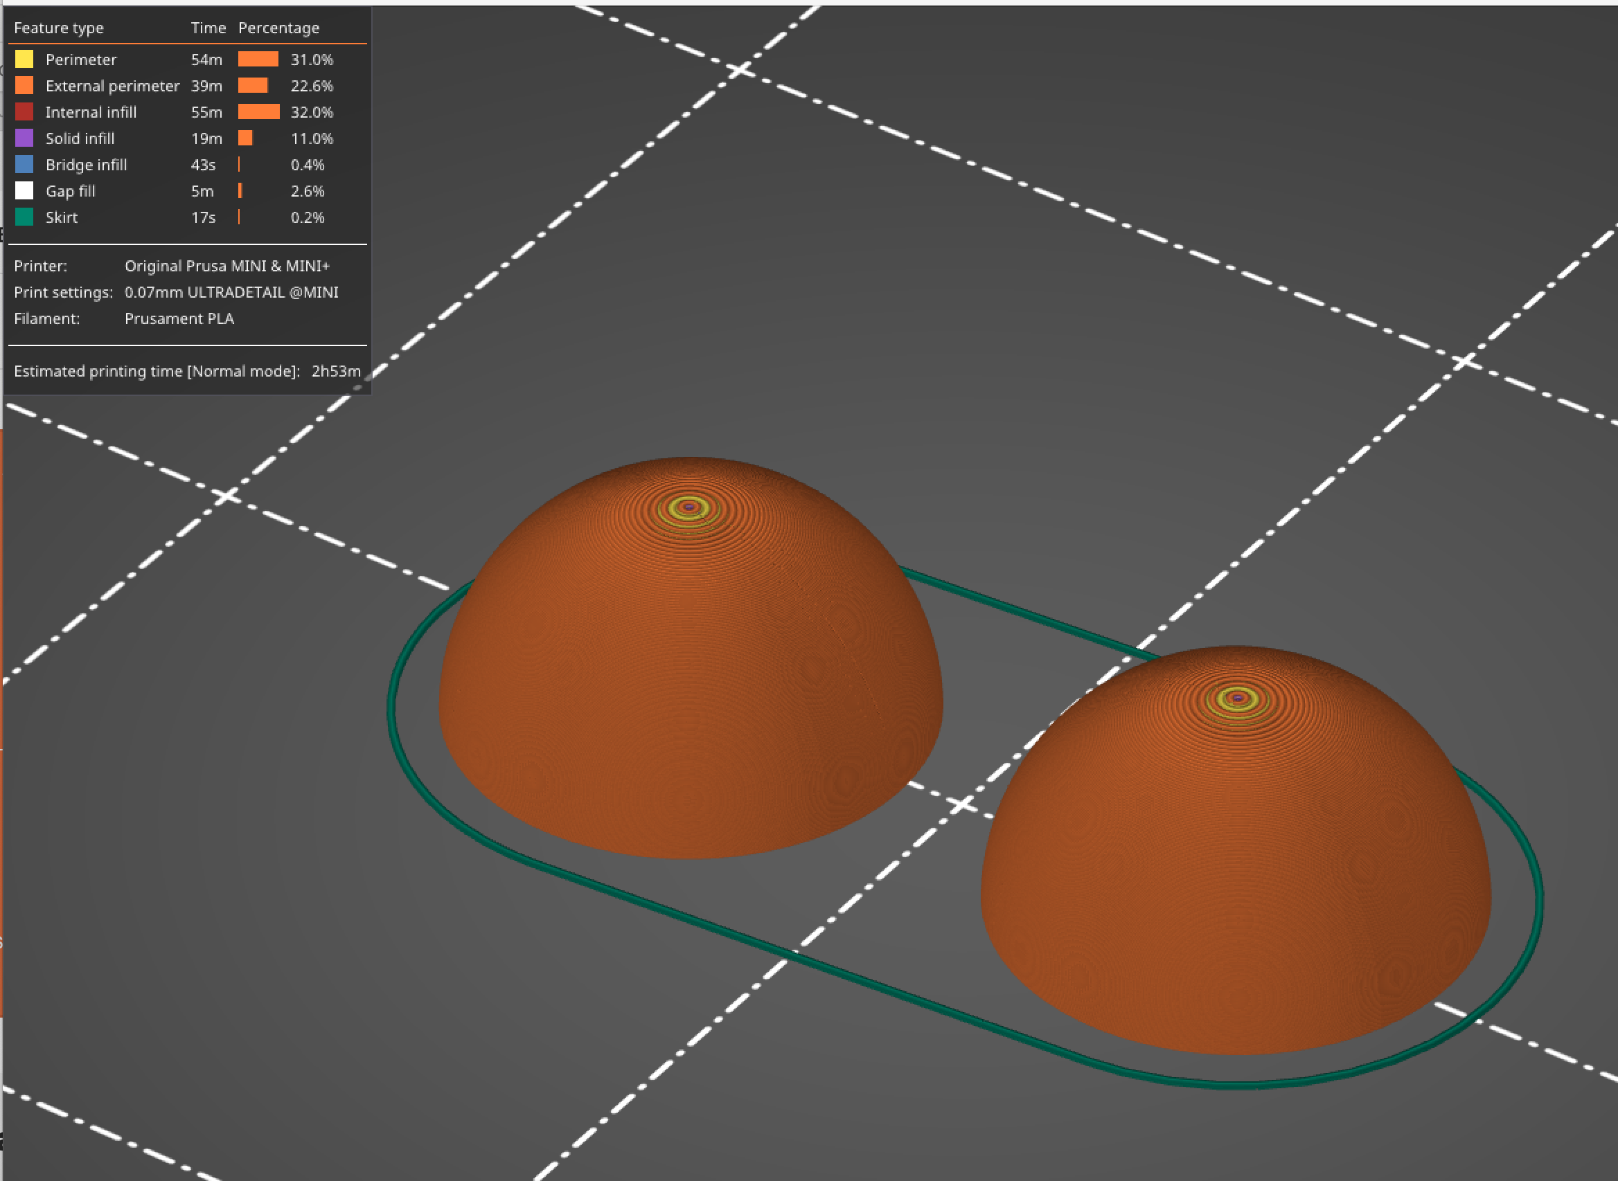This screenshot has width=1618, height=1181.
Task: Toggle the Bridge infill feature label
Action: 87,165
